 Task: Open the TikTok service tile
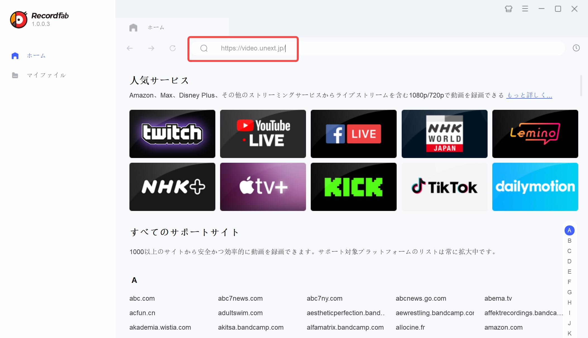(x=445, y=187)
